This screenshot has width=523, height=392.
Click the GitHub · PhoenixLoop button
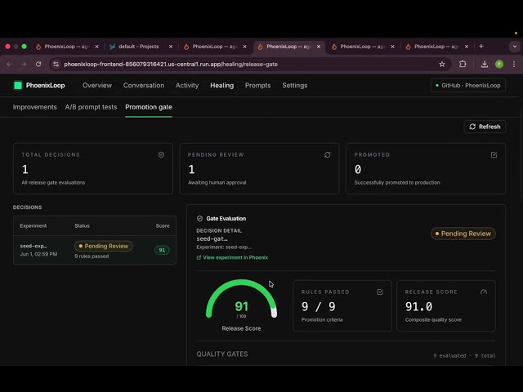click(x=468, y=85)
